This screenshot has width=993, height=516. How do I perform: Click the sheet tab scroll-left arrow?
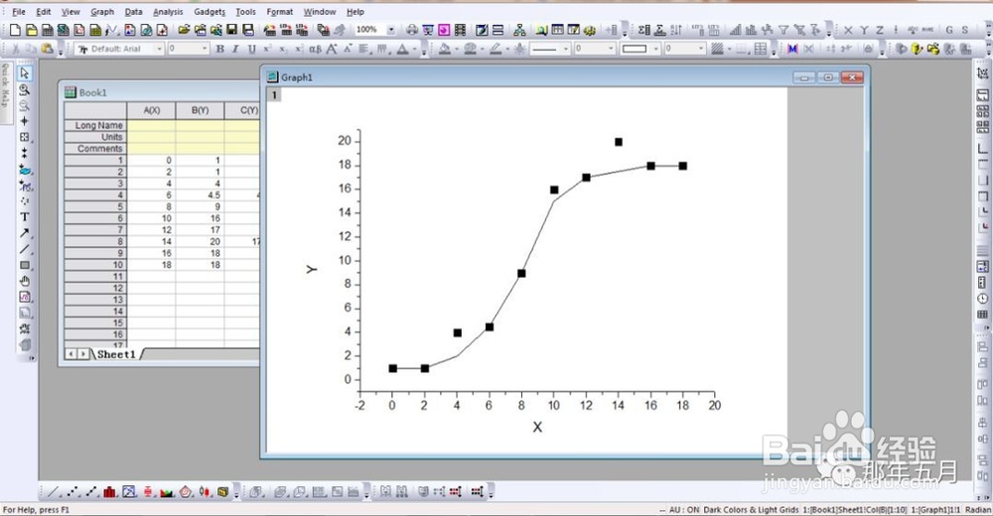point(71,354)
